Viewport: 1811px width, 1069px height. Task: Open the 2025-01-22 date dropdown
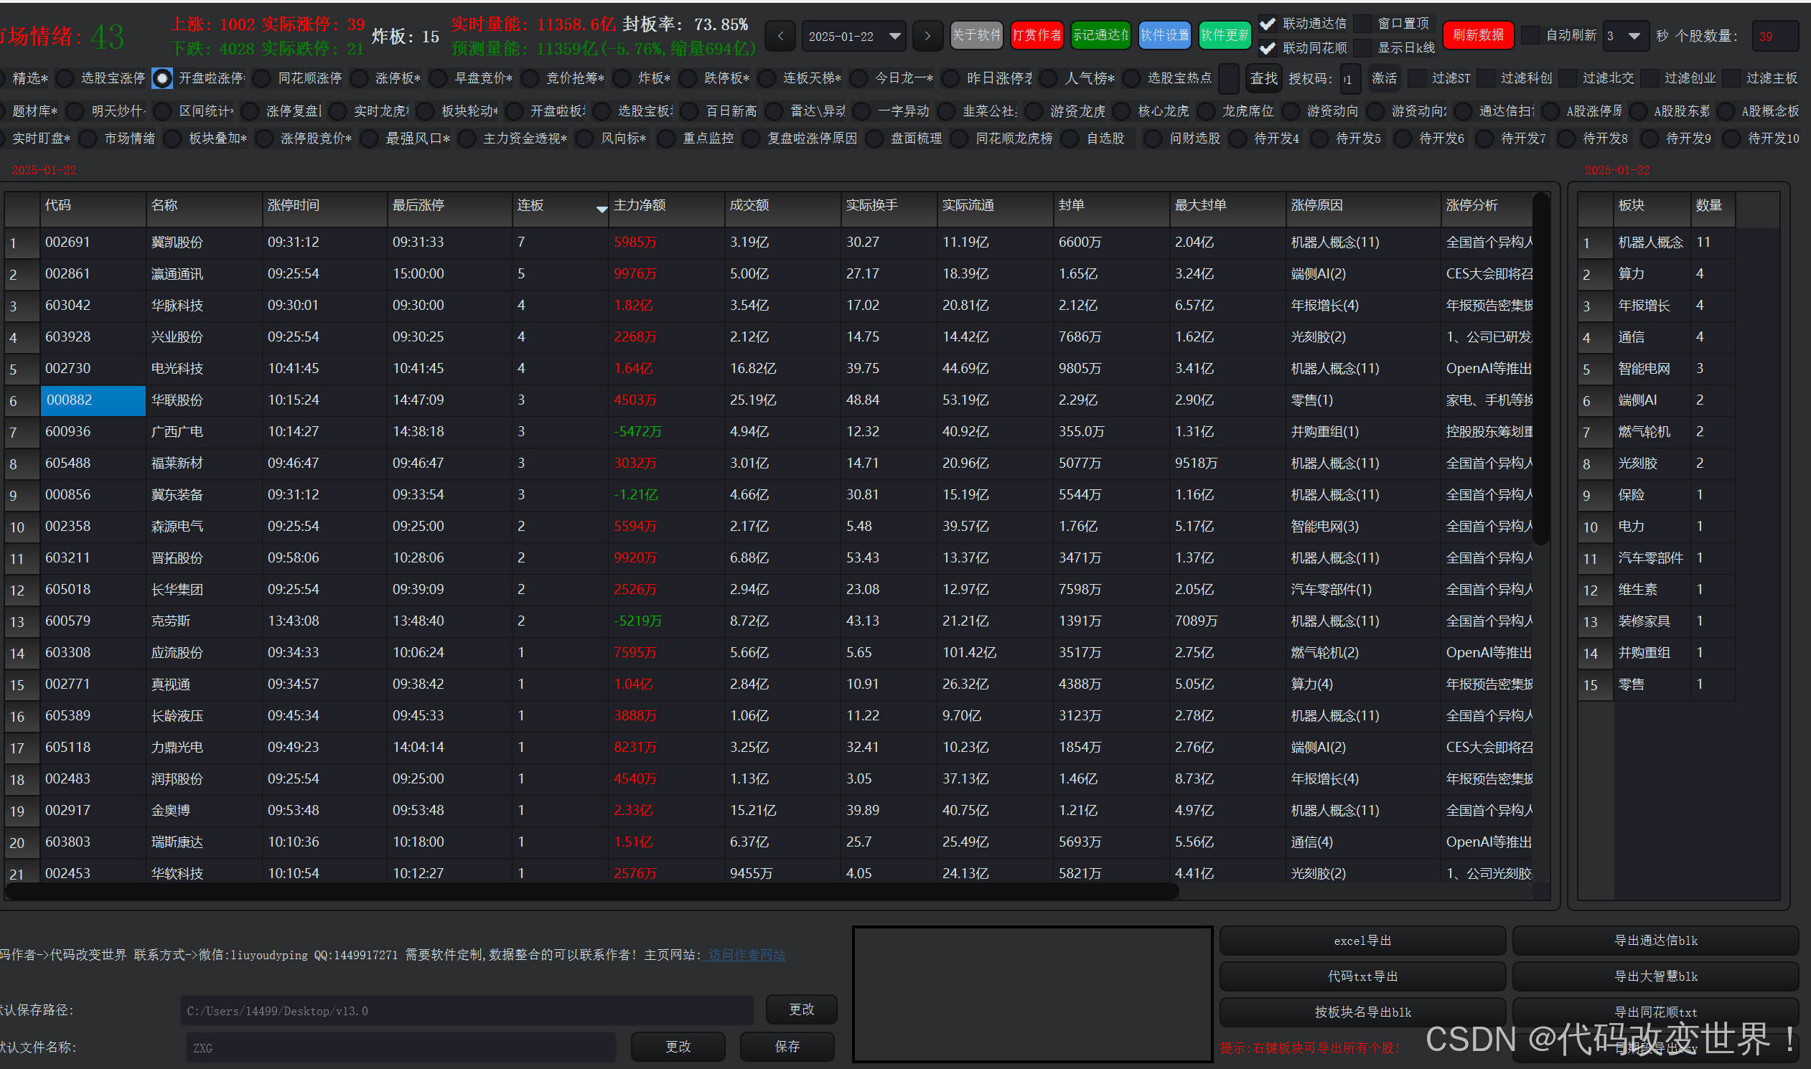[x=894, y=36]
